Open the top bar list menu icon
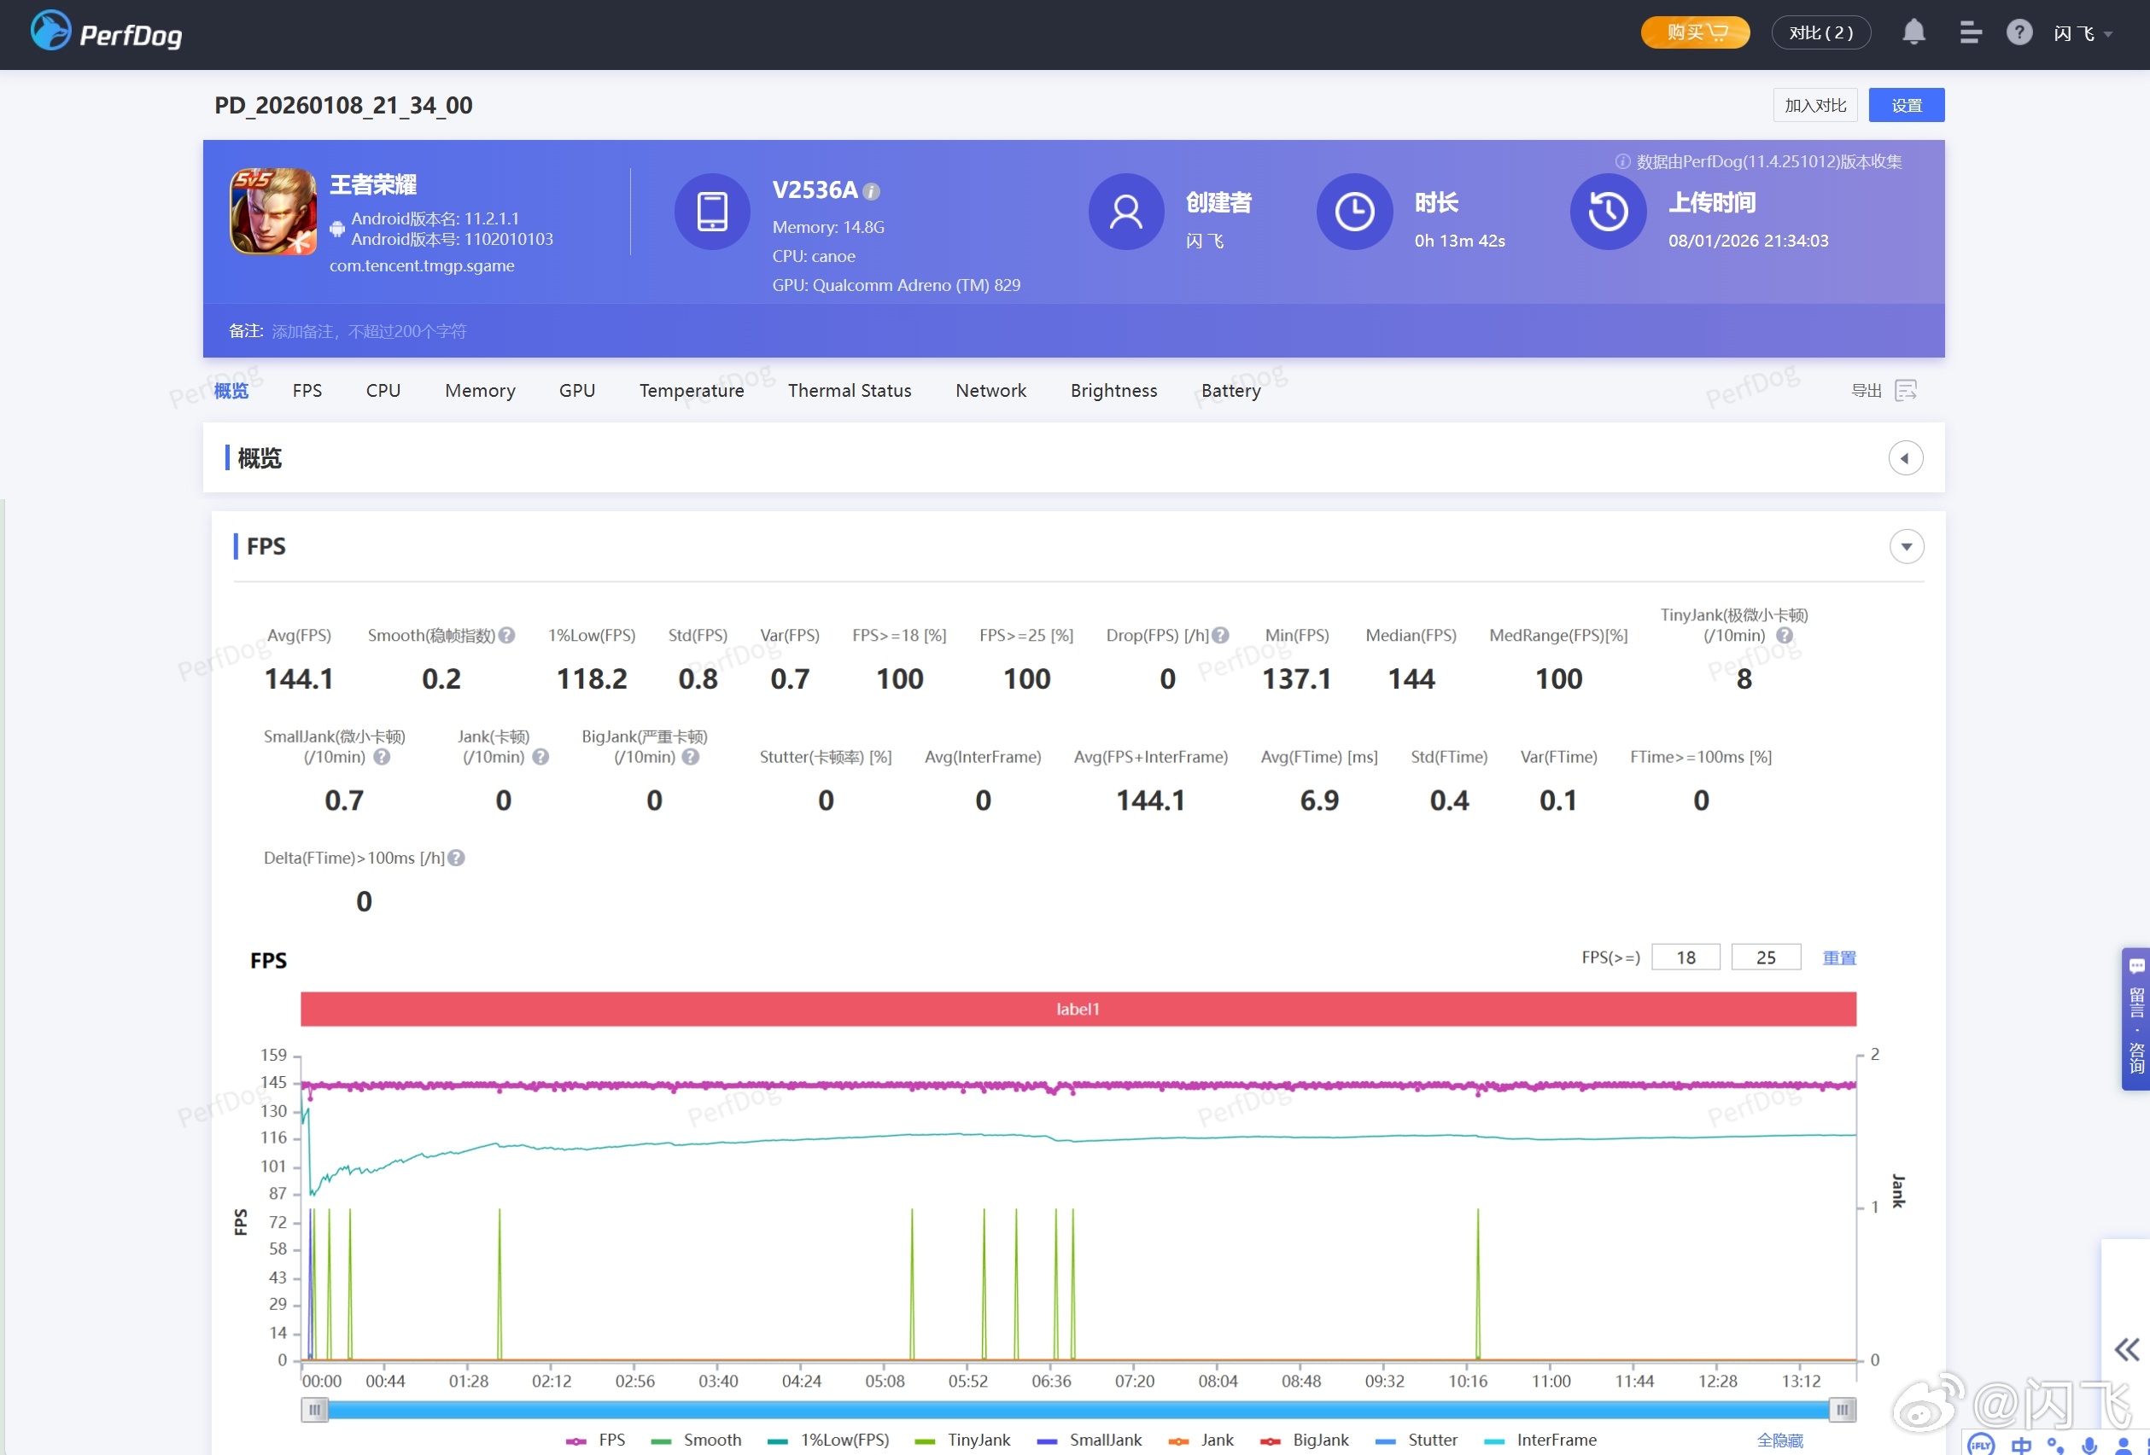The height and width of the screenshot is (1455, 2150). (1970, 33)
